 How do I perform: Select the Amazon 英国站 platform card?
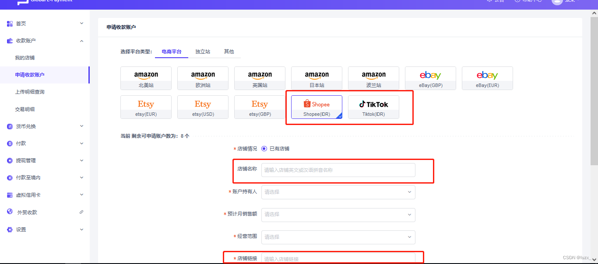(260, 78)
